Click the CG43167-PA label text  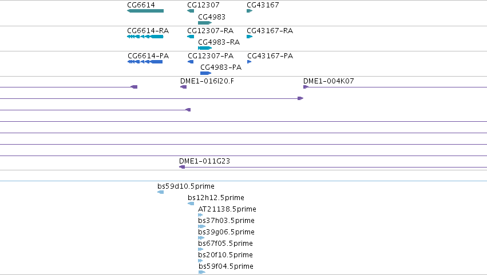tap(270, 56)
